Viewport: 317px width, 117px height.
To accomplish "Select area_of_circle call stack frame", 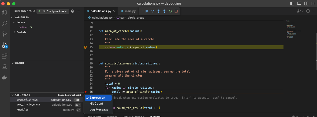I will (47, 100).
